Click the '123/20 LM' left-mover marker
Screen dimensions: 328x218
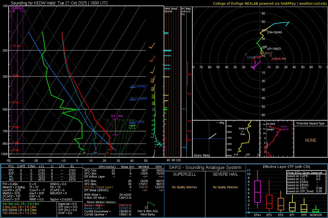coord(254,57)
